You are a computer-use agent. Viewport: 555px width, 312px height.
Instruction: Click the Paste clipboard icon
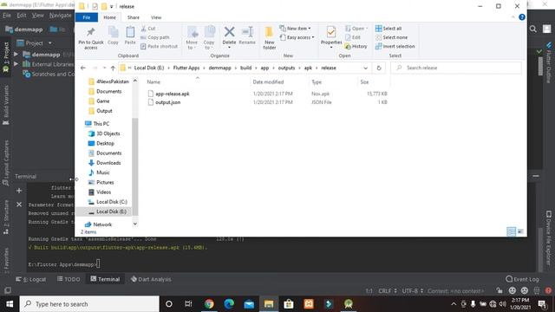pos(130,33)
